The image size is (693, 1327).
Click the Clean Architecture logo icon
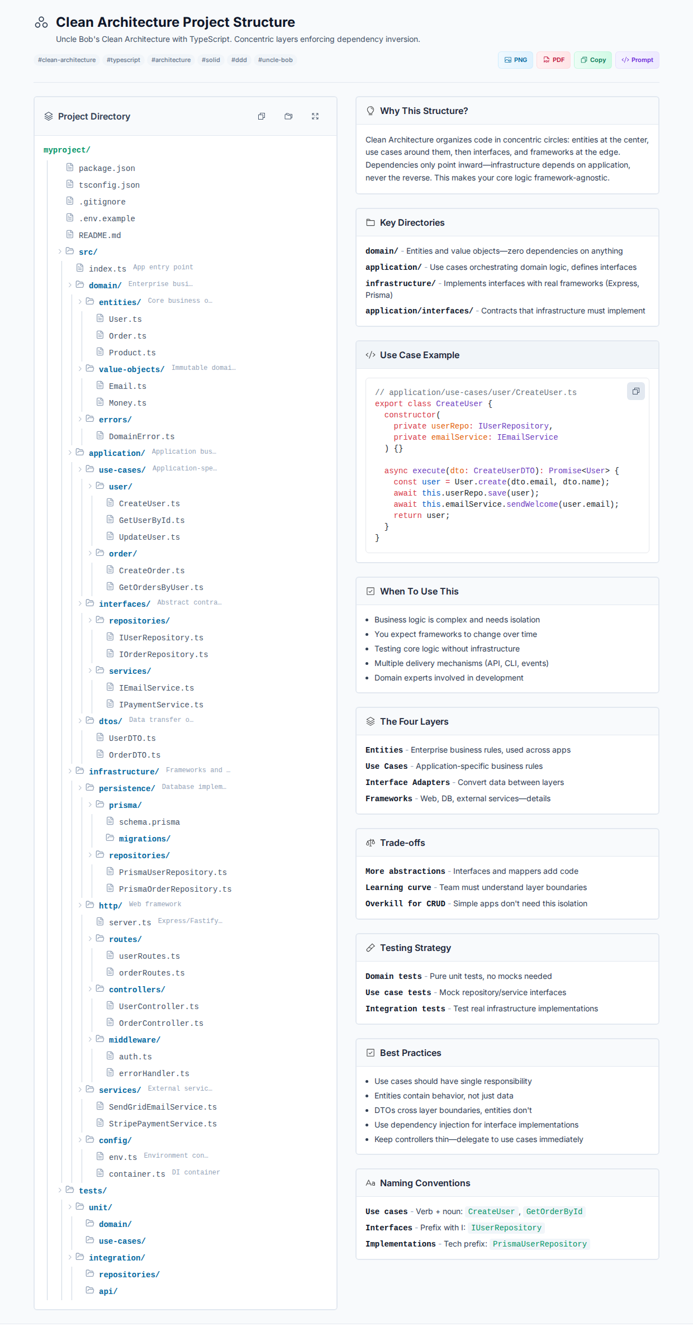coord(41,22)
